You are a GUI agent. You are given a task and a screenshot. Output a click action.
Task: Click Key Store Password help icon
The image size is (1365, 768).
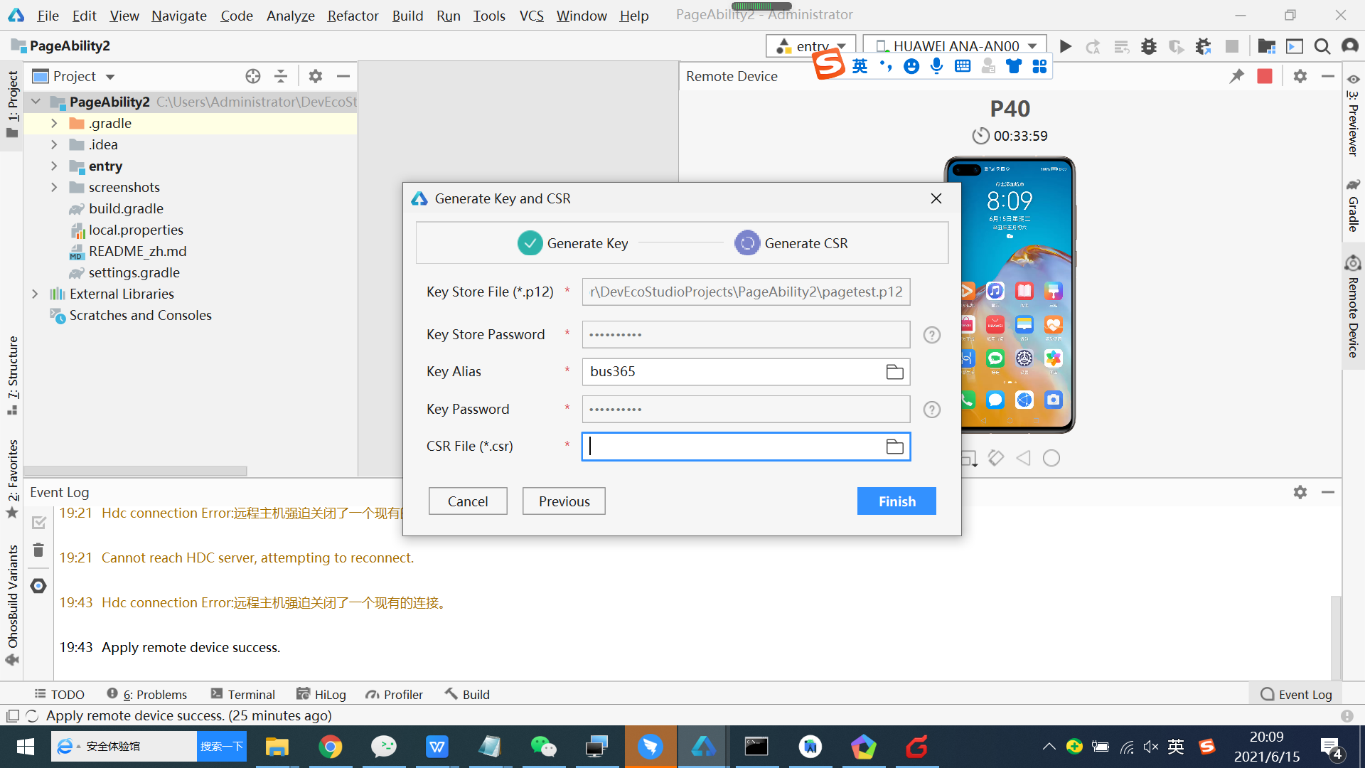[x=931, y=335]
